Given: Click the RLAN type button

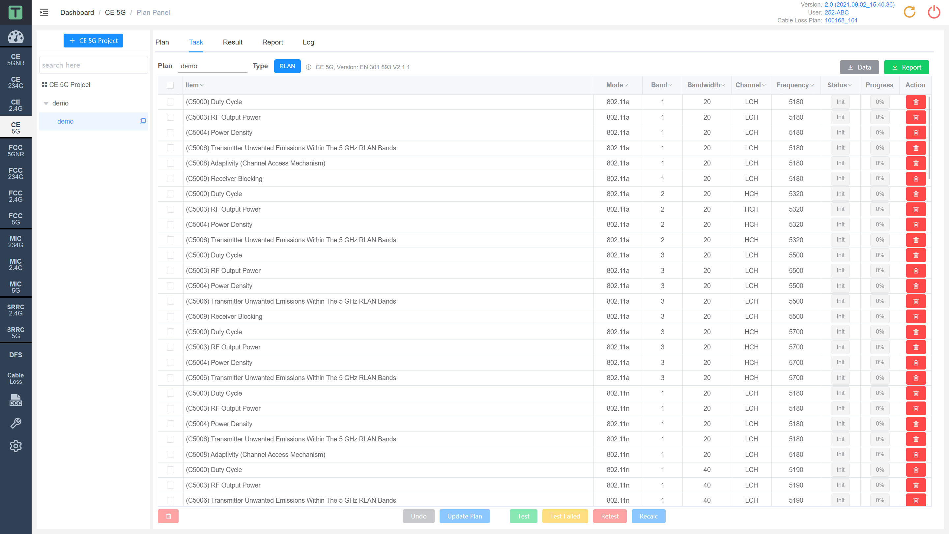Looking at the screenshot, I should pos(287,66).
